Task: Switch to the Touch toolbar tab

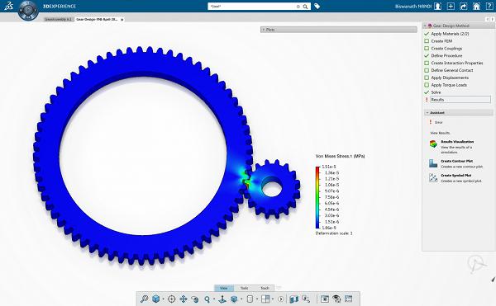Action: (x=265, y=288)
